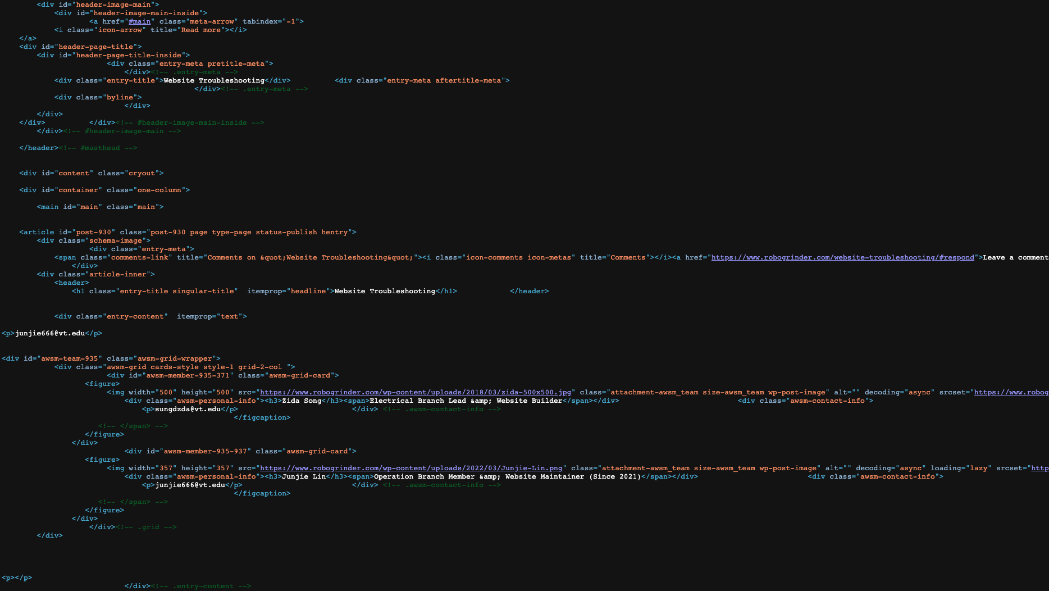Click the Electrical Branch Lead span text
Screen dimensions: 1049x591
[466, 401]
